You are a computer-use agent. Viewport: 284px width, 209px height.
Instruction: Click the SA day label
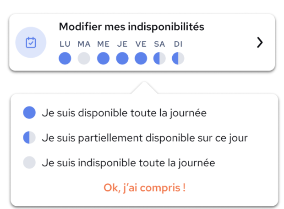point(159,44)
